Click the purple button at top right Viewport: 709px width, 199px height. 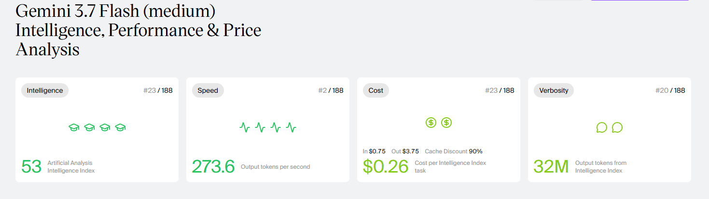click(640, 0)
